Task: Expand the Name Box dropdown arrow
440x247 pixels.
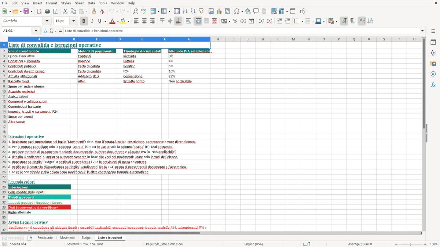Action: [x=36, y=31]
